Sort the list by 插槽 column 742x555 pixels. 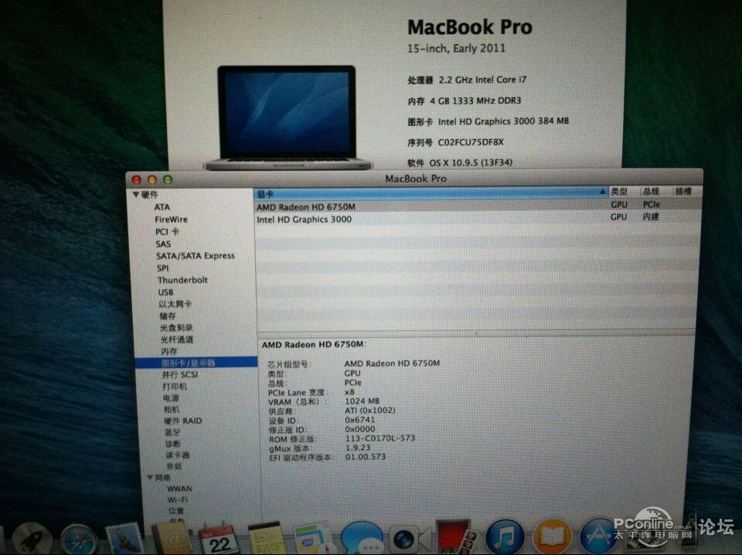[683, 191]
